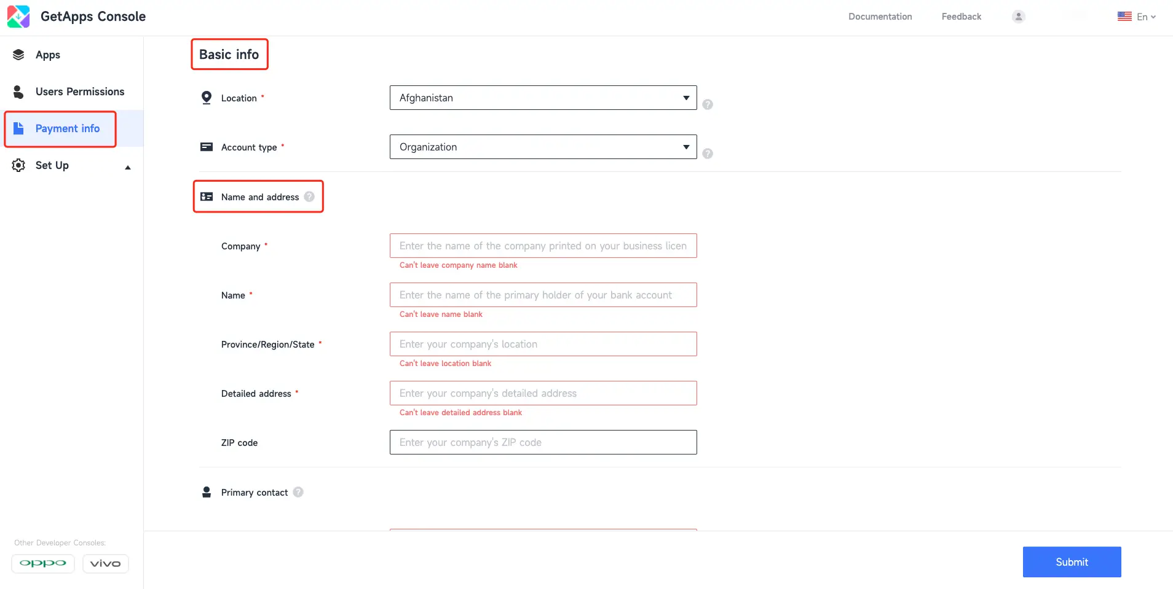Screen dimensions: 1173x589
Task: Click the GetApps Console logo icon
Action: 18,17
